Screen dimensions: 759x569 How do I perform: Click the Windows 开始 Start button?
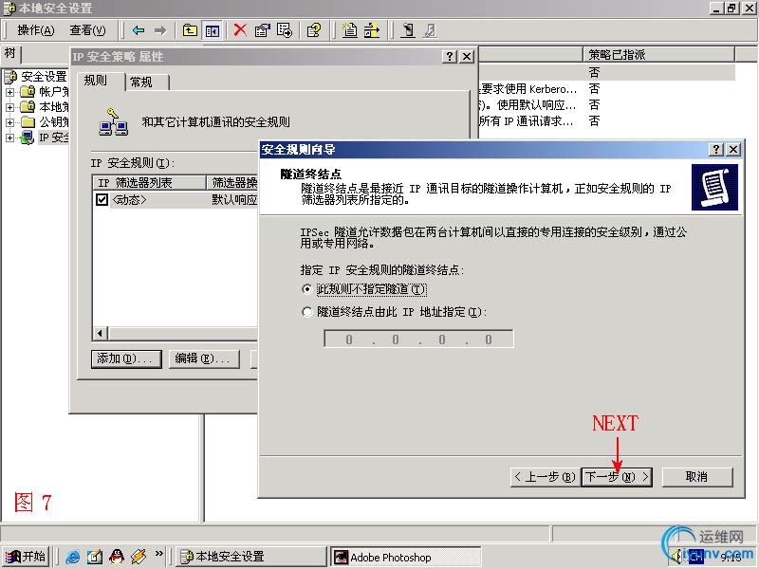point(26,557)
